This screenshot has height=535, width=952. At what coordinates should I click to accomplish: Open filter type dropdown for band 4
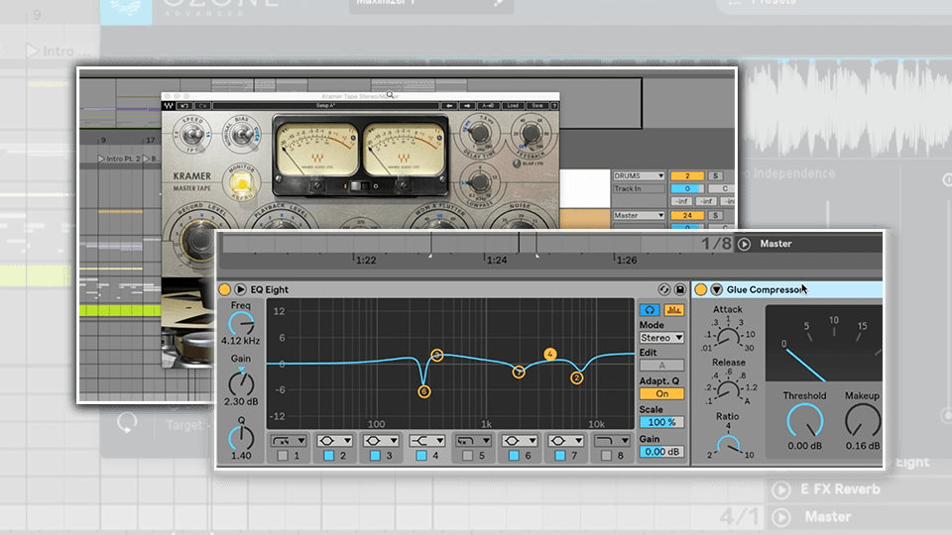pyautogui.click(x=426, y=440)
